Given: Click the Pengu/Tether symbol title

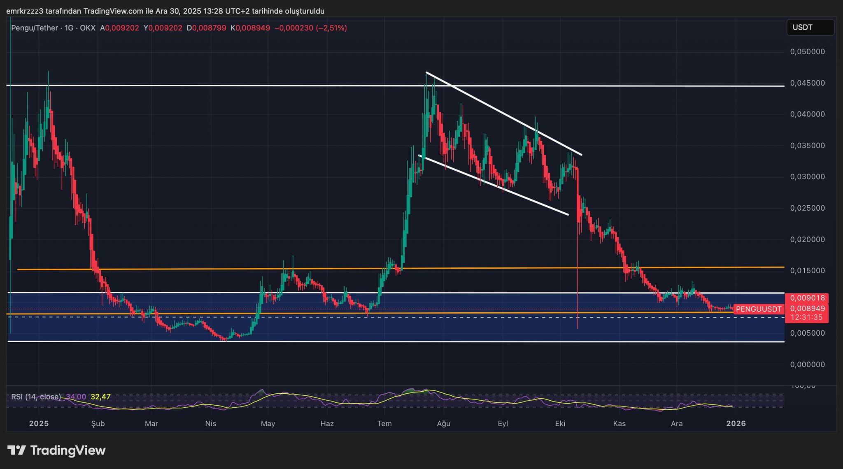Looking at the screenshot, I should [x=35, y=28].
